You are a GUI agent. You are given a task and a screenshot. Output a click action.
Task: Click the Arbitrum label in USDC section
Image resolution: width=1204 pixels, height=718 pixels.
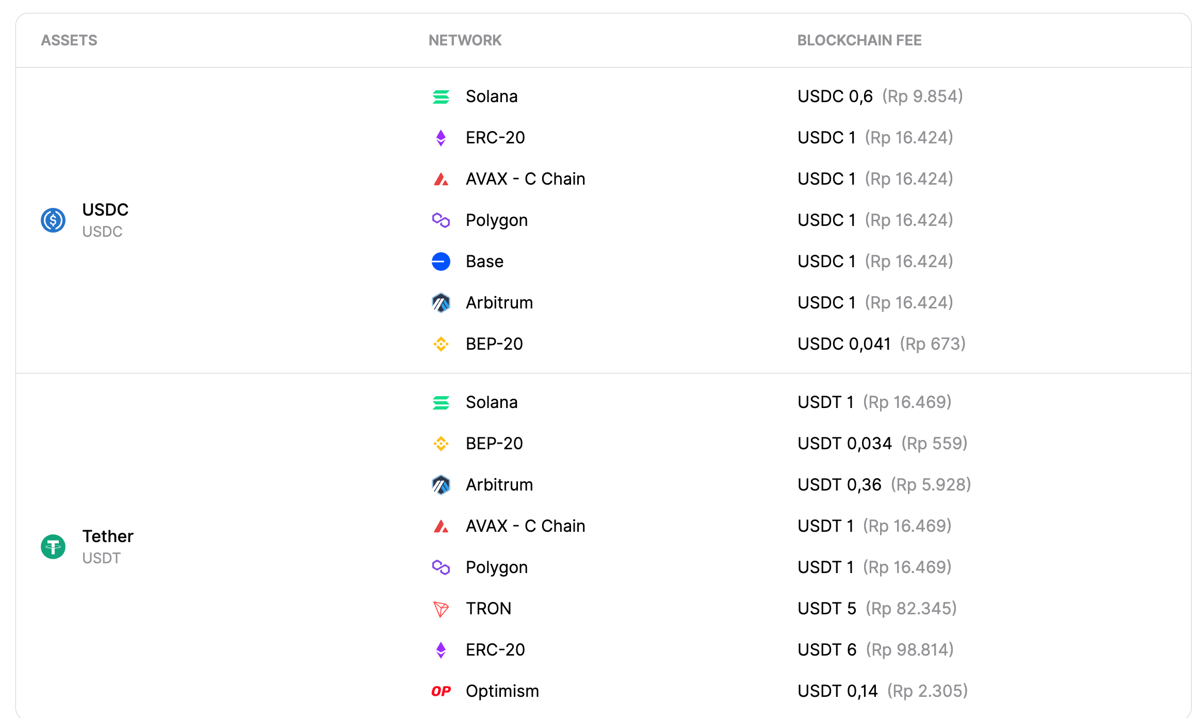point(499,303)
